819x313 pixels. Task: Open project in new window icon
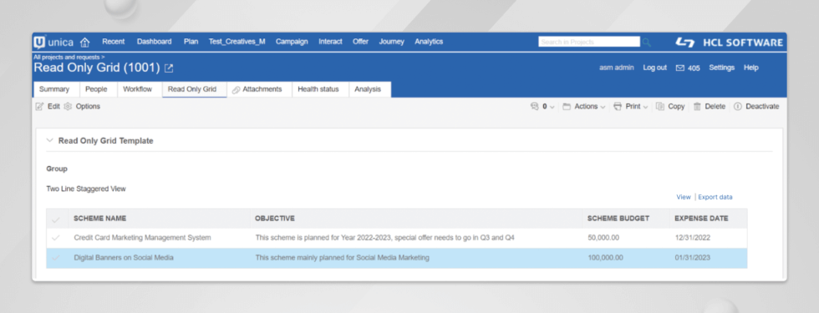[x=169, y=68]
